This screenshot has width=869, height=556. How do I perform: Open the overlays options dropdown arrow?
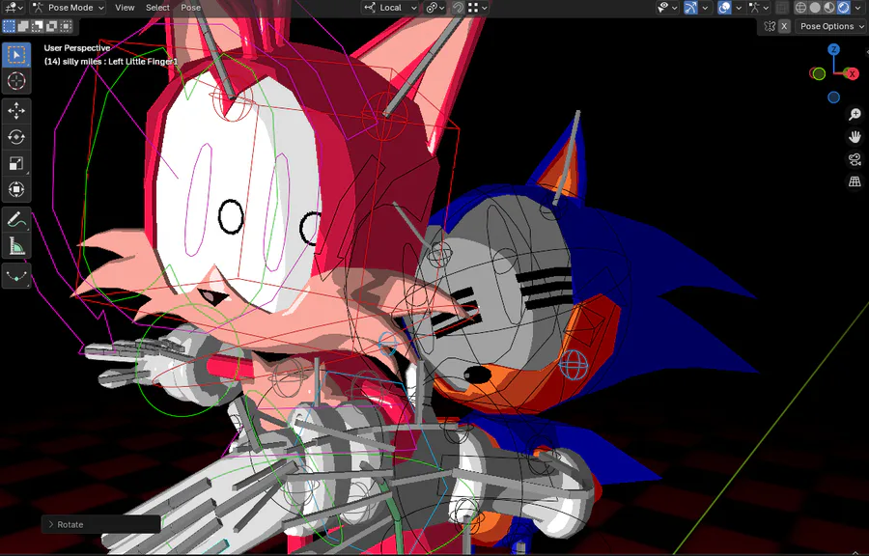[x=739, y=7]
